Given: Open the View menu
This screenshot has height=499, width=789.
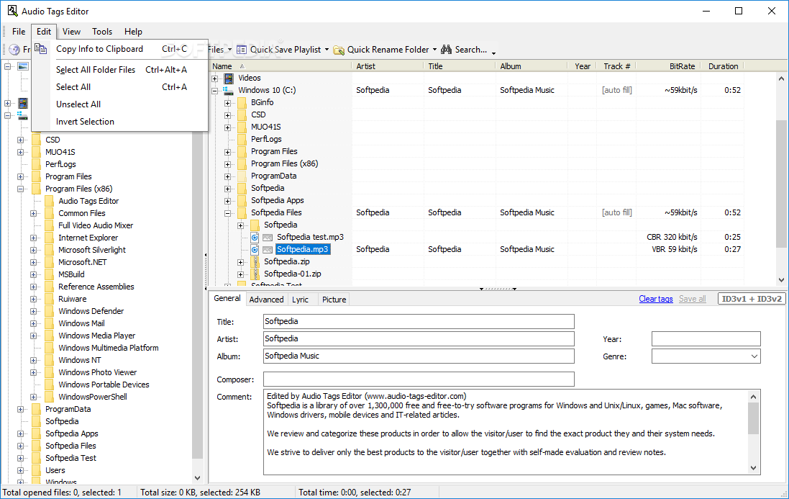Looking at the screenshot, I should pos(71,31).
